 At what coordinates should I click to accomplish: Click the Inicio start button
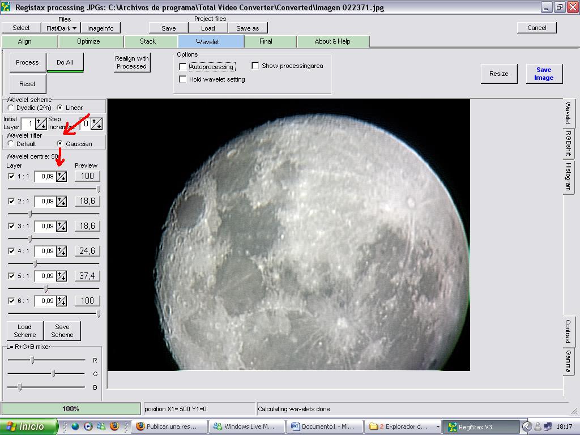pos(29,427)
